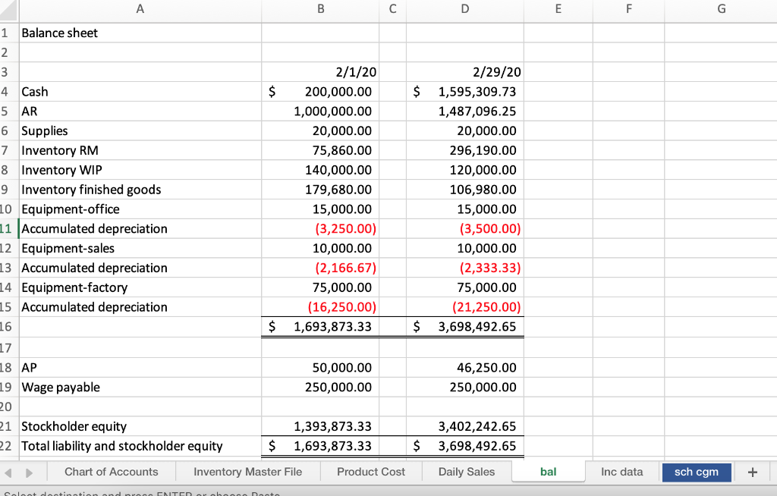777x496 pixels.
Task: Switch to Product Cost sheet tab
Action: point(371,472)
